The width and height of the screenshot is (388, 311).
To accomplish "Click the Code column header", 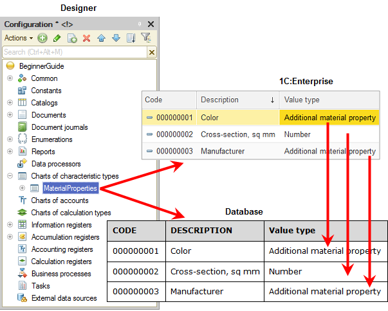I will [169, 100].
